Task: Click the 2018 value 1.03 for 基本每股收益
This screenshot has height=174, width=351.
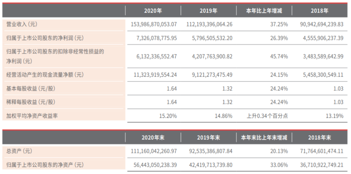Action: [338, 88]
